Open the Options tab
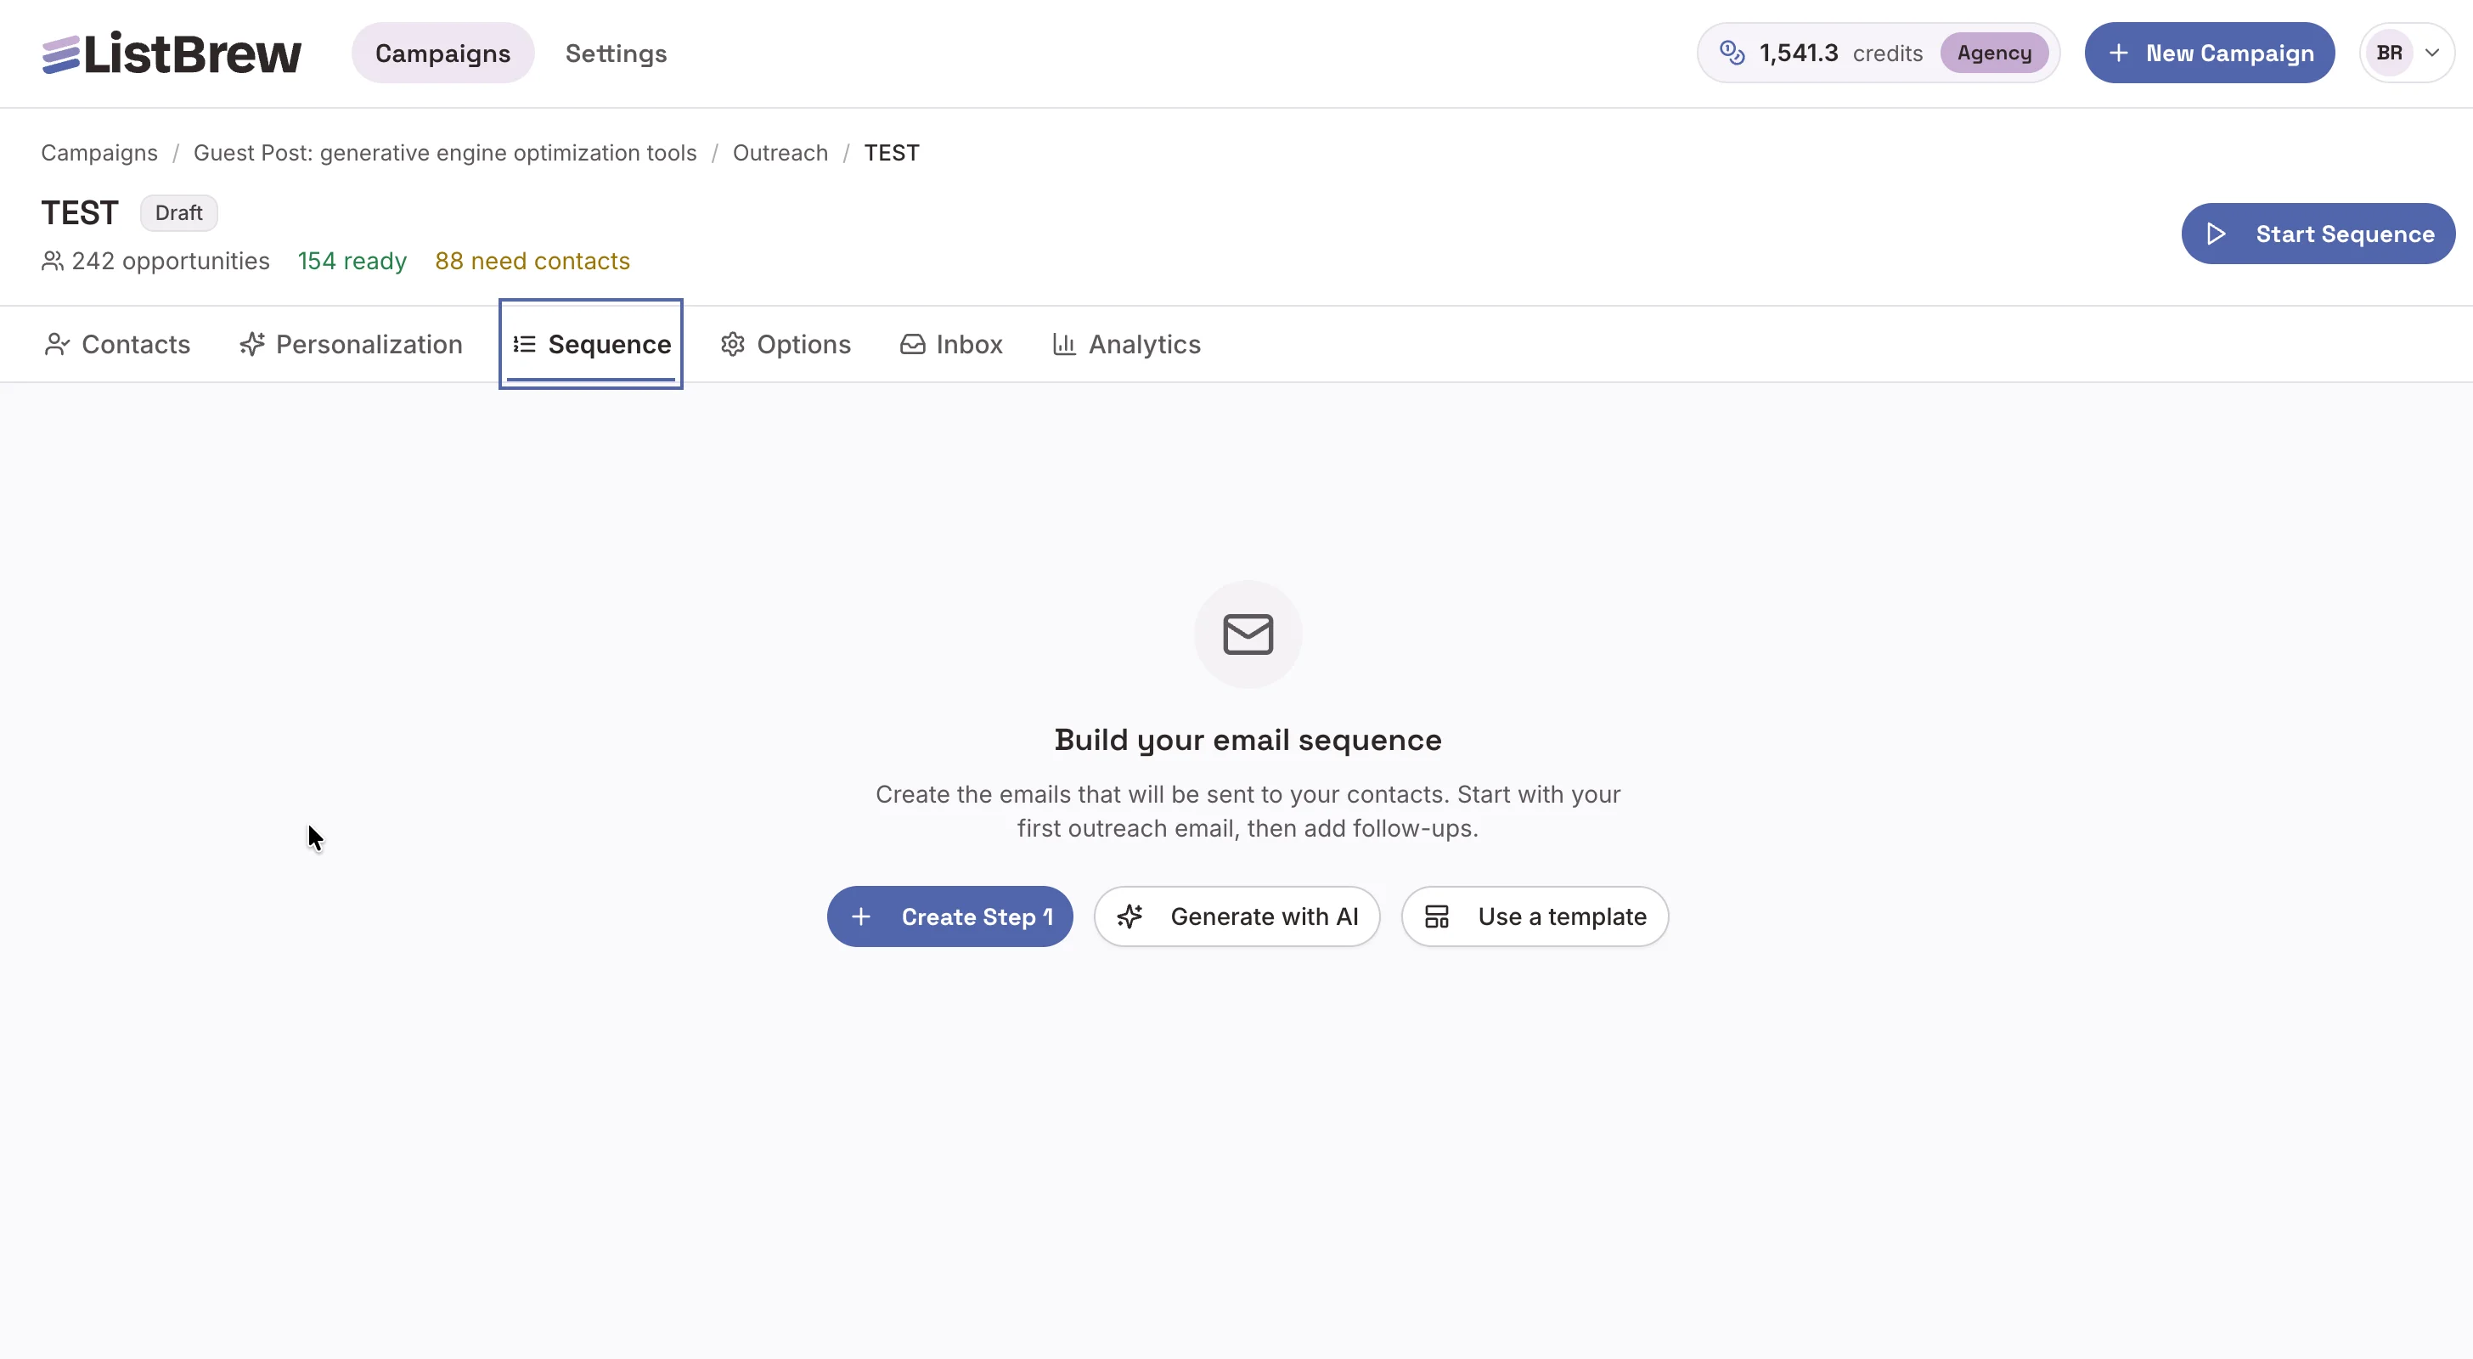The image size is (2473, 1359). pyautogui.click(x=786, y=344)
